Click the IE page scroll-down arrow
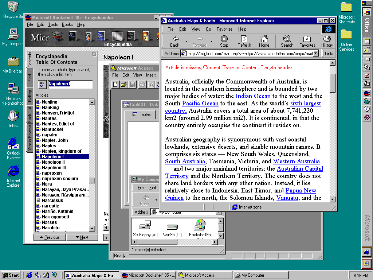 [333, 199]
